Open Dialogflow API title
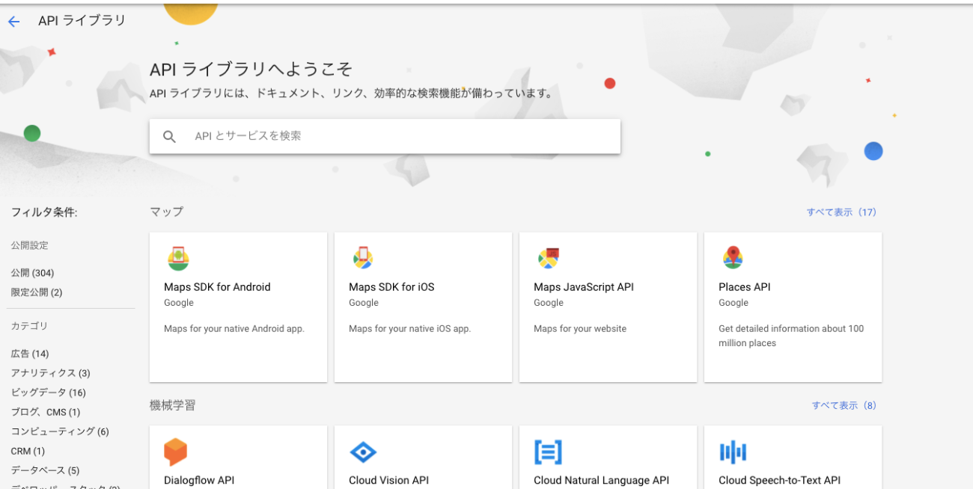The image size is (973, 489). pos(199,481)
